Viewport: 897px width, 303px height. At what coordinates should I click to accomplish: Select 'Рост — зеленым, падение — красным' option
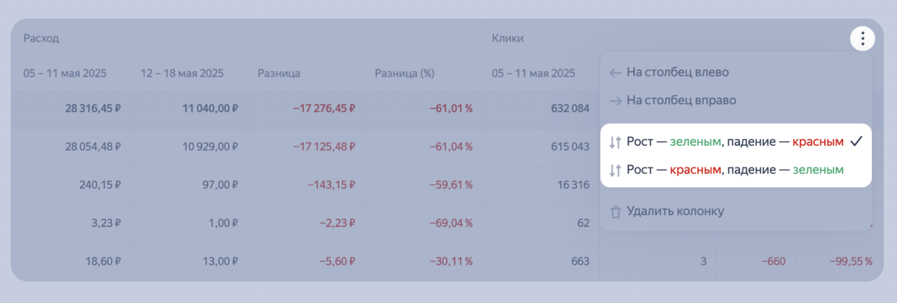coord(734,142)
